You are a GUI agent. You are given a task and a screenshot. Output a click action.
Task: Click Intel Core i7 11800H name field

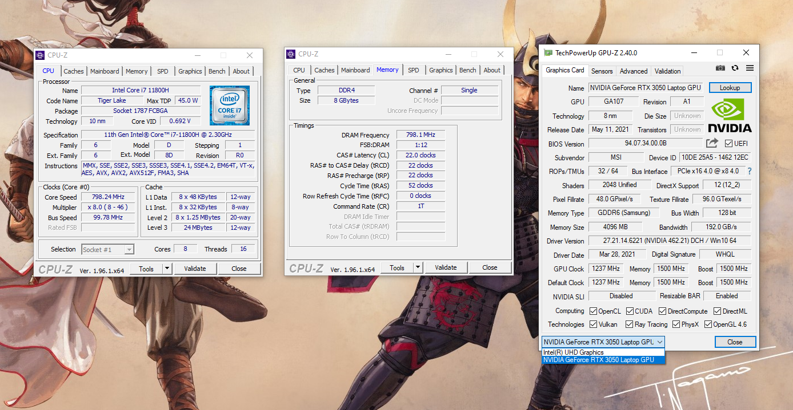(141, 90)
